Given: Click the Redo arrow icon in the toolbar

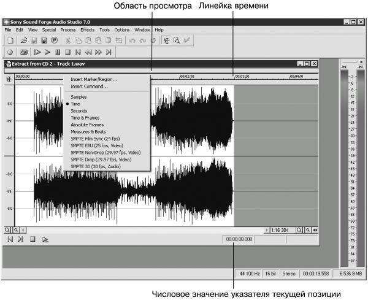Looking at the screenshot, I should pyautogui.click(x=143, y=40).
